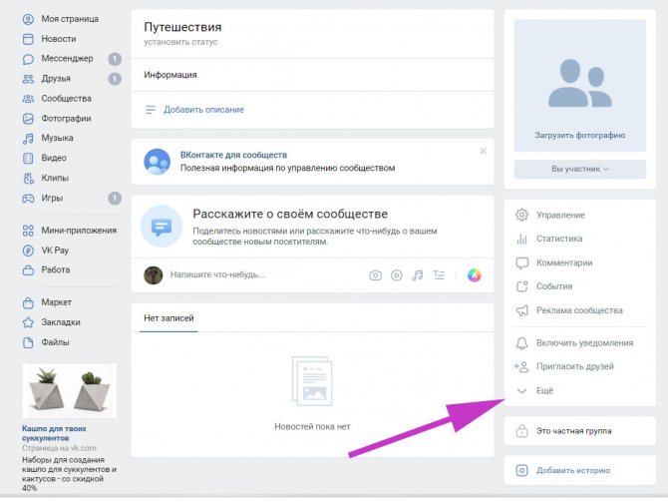Open Сообщества communities icon
Viewport: 668px width, 502px height.
click(x=28, y=99)
